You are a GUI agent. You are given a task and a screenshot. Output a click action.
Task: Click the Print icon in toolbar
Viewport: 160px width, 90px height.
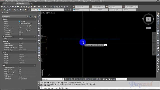10,7
